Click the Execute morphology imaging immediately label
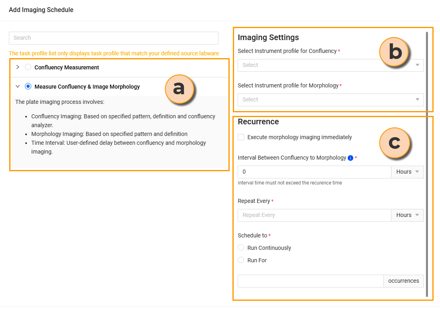Screen dimensions: 440x316 pos(299,137)
